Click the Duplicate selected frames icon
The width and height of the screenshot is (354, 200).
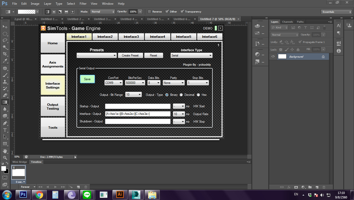click(x=78, y=187)
